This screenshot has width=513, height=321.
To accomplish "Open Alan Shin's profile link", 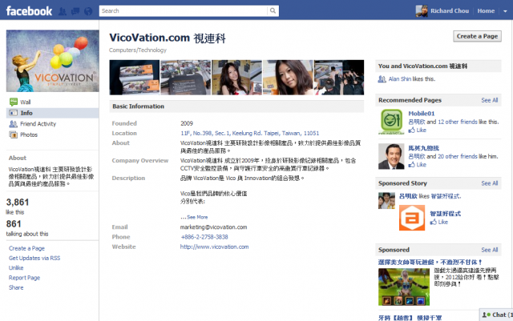I will coord(400,78).
